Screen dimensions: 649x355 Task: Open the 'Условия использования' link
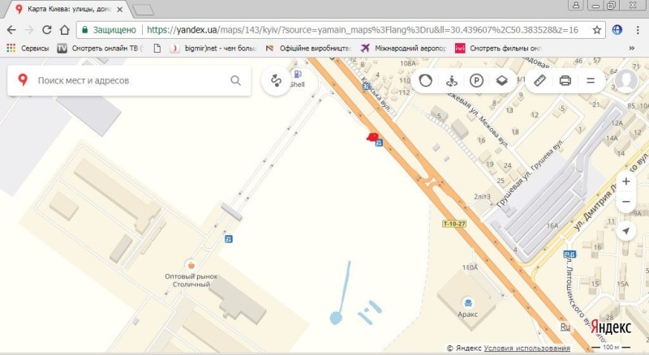(x=526, y=348)
